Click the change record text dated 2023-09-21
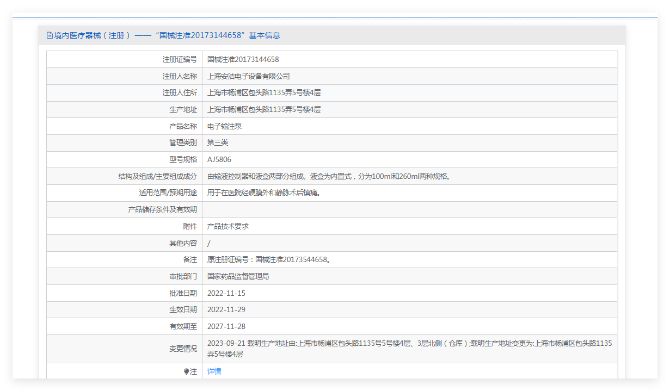670x391 pixels. [x=410, y=349]
